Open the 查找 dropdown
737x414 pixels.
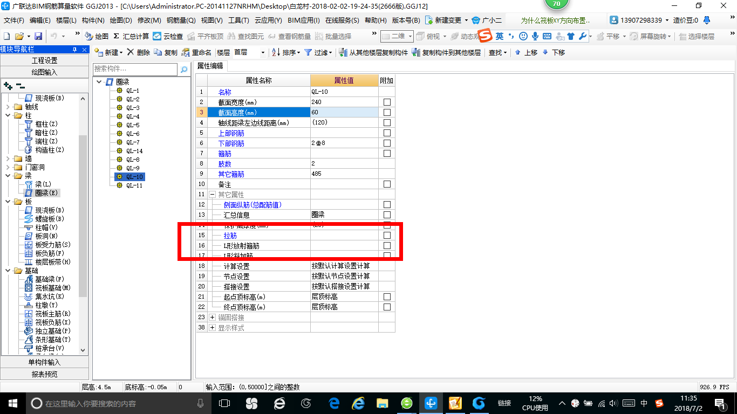point(497,52)
